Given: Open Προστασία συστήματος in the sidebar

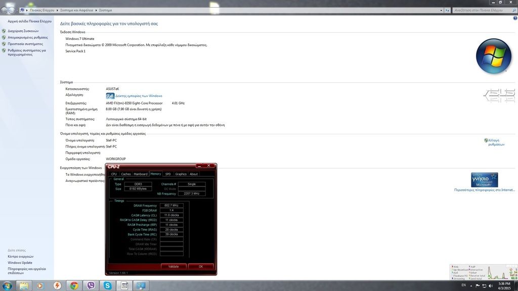Looking at the screenshot, I should (25, 44).
